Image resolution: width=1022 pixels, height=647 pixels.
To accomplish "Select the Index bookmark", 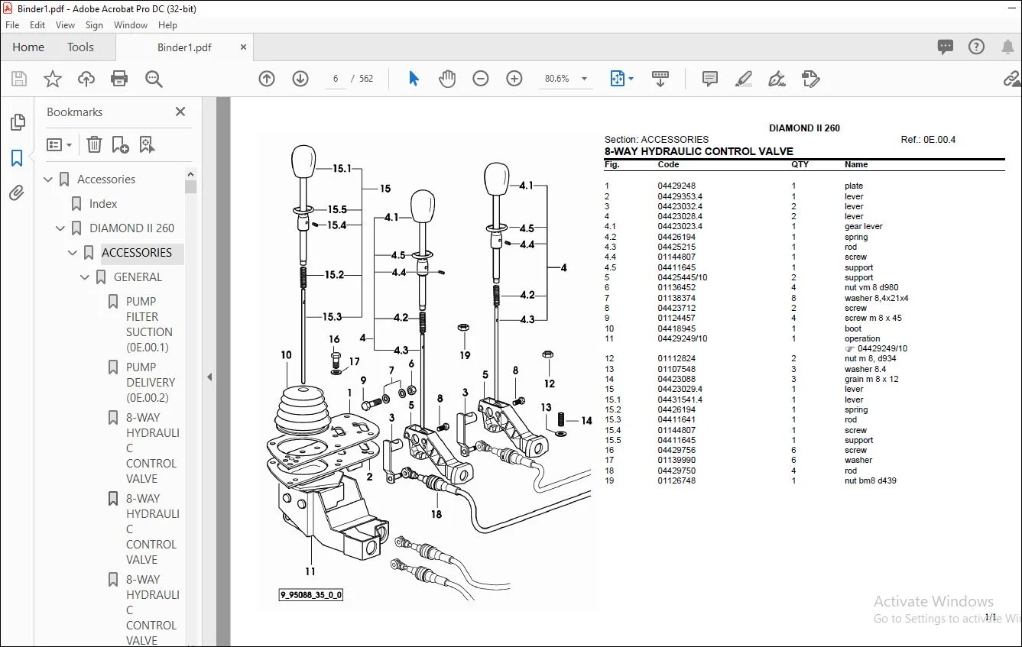I will [x=103, y=204].
